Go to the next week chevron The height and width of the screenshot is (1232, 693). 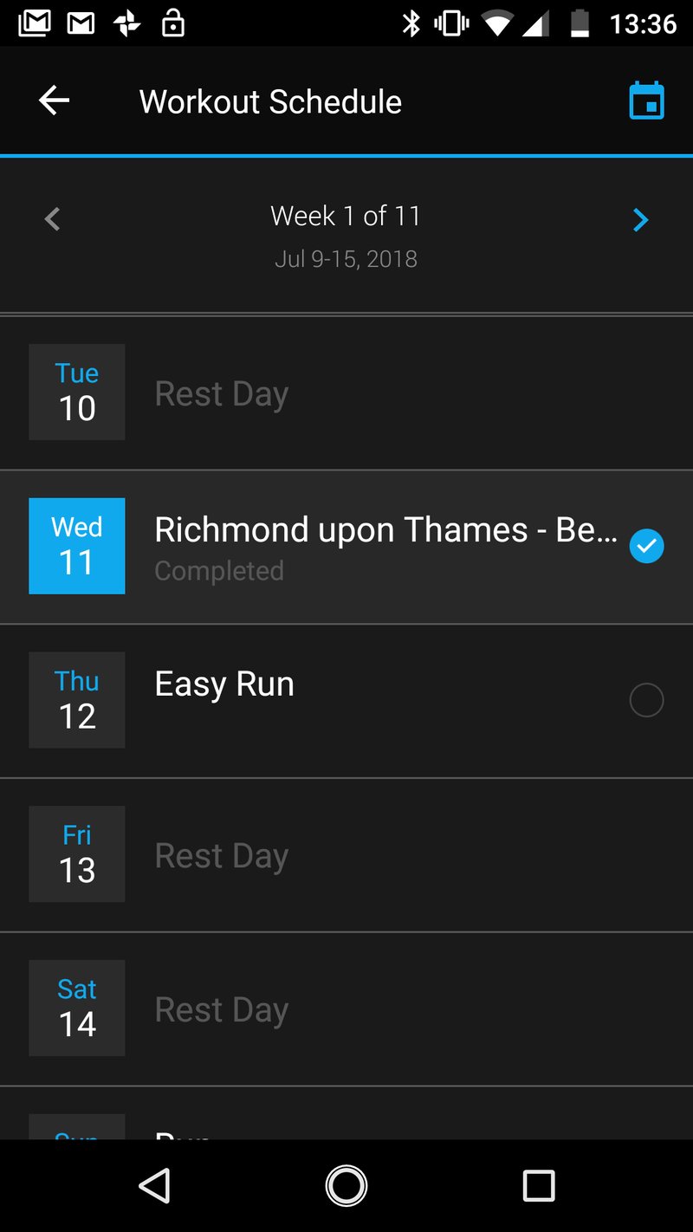pyautogui.click(x=640, y=220)
